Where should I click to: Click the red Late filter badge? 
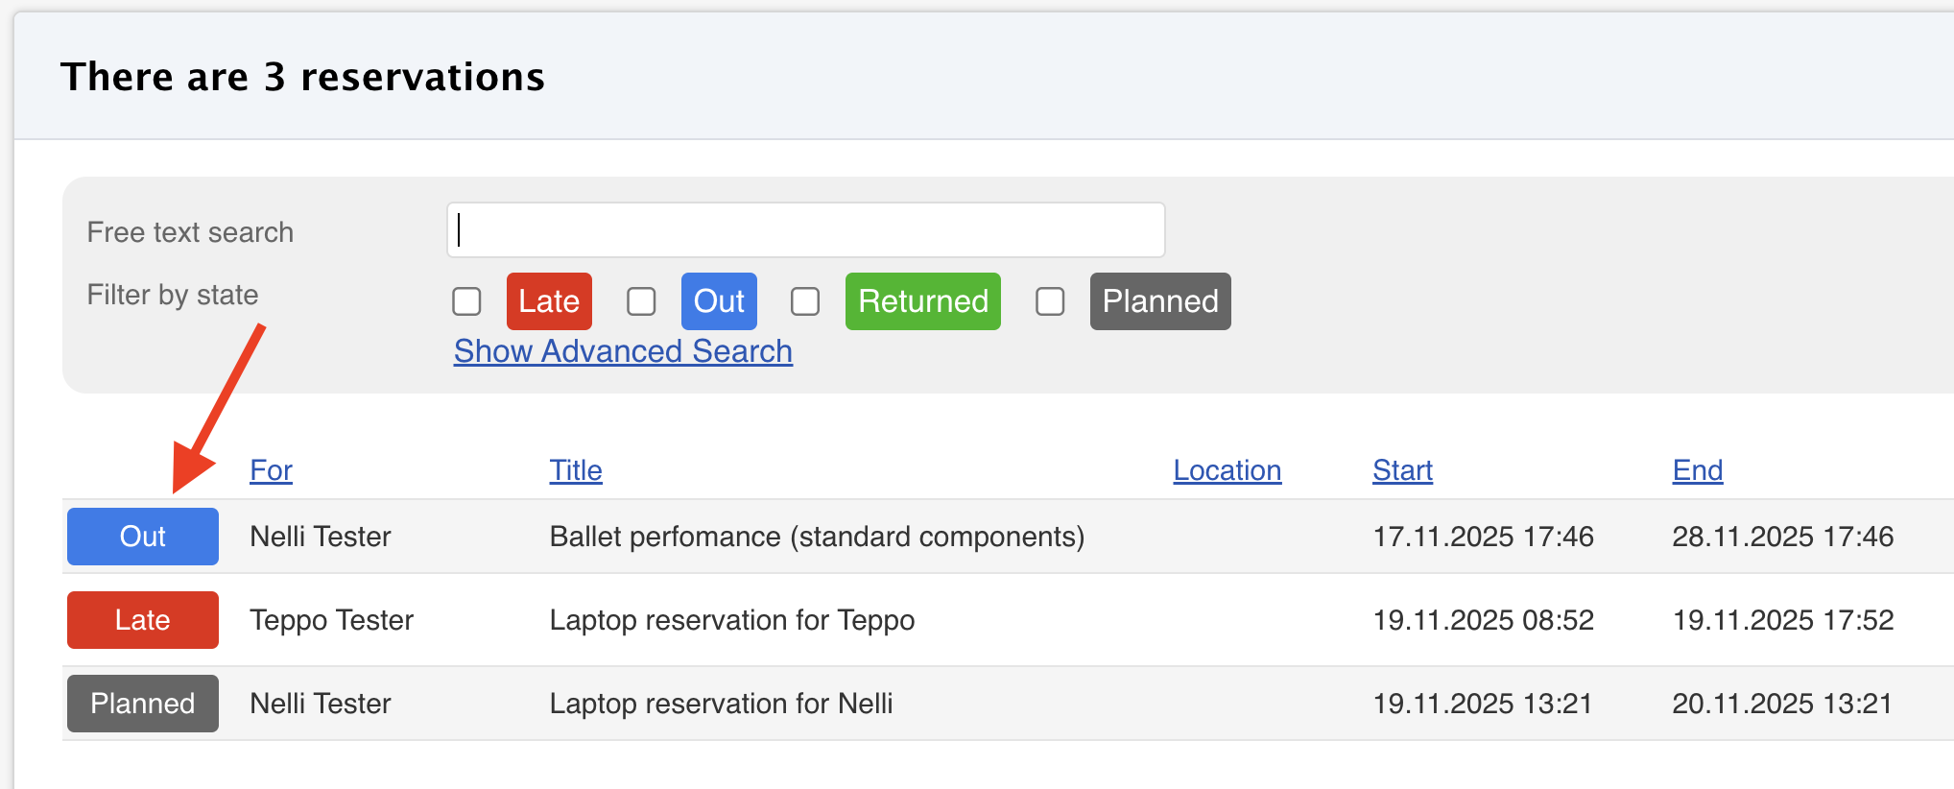click(x=549, y=301)
